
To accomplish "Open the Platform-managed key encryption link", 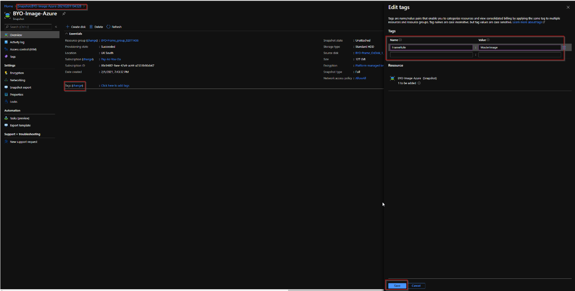I will [x=369, y=66].
